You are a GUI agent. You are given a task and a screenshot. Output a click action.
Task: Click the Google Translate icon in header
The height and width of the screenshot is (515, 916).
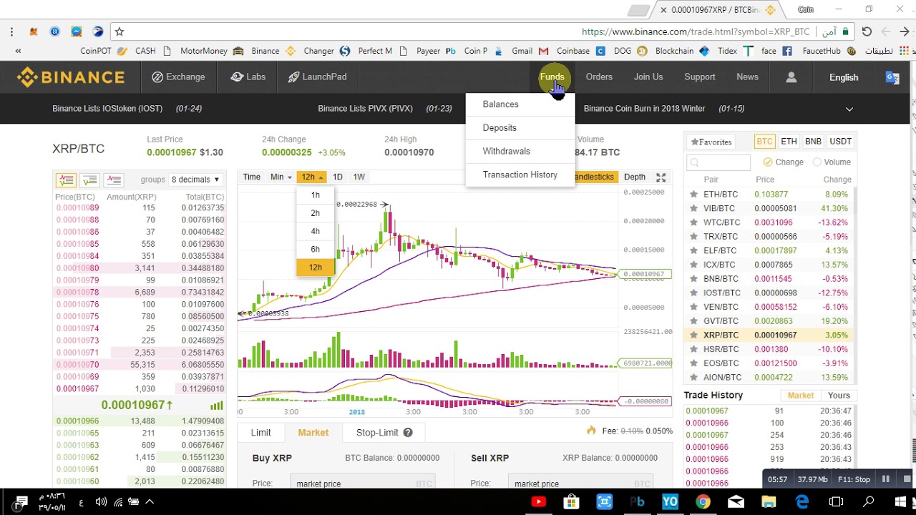[892, 77]
